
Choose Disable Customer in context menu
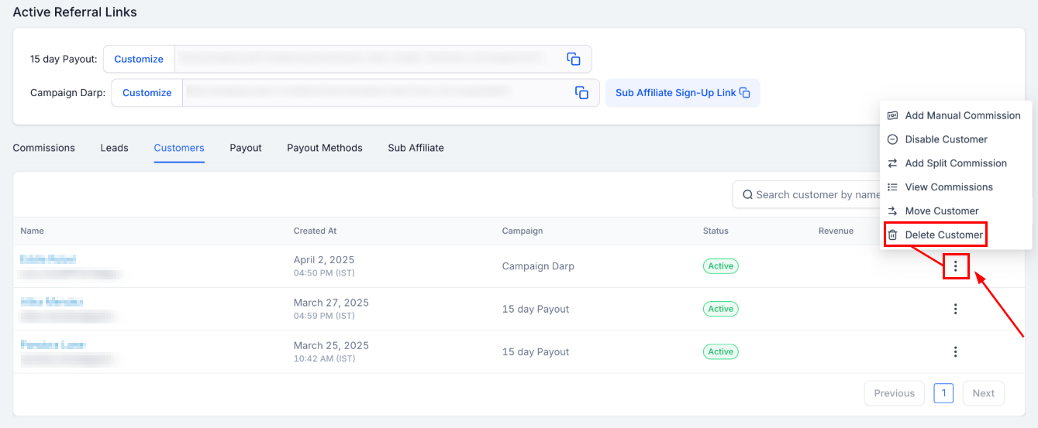pos(946,139)
